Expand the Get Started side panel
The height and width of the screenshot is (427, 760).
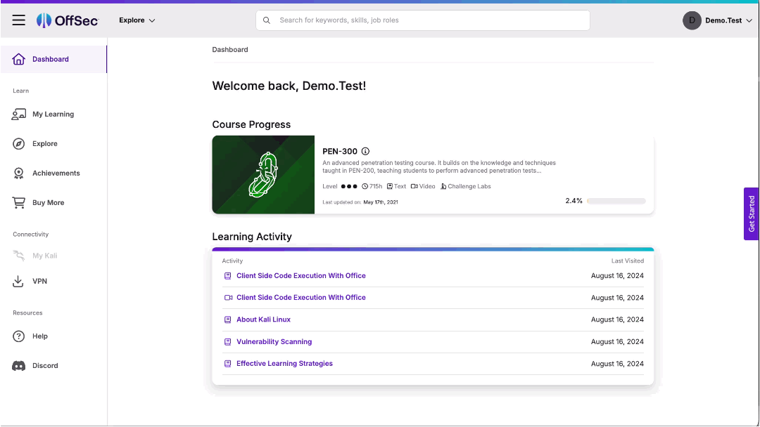pyautogui.click(x=751, y=214)
